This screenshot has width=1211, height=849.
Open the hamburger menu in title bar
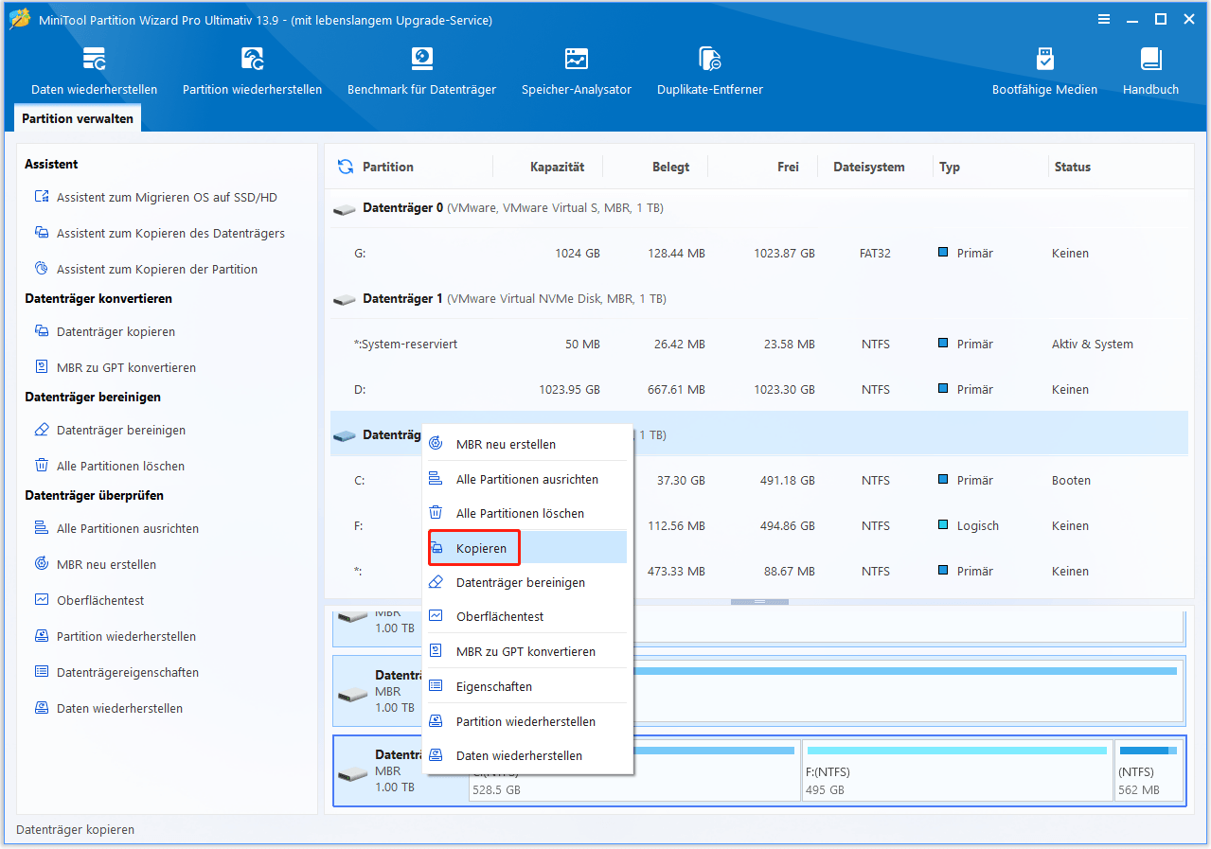tap(1104, 19)
